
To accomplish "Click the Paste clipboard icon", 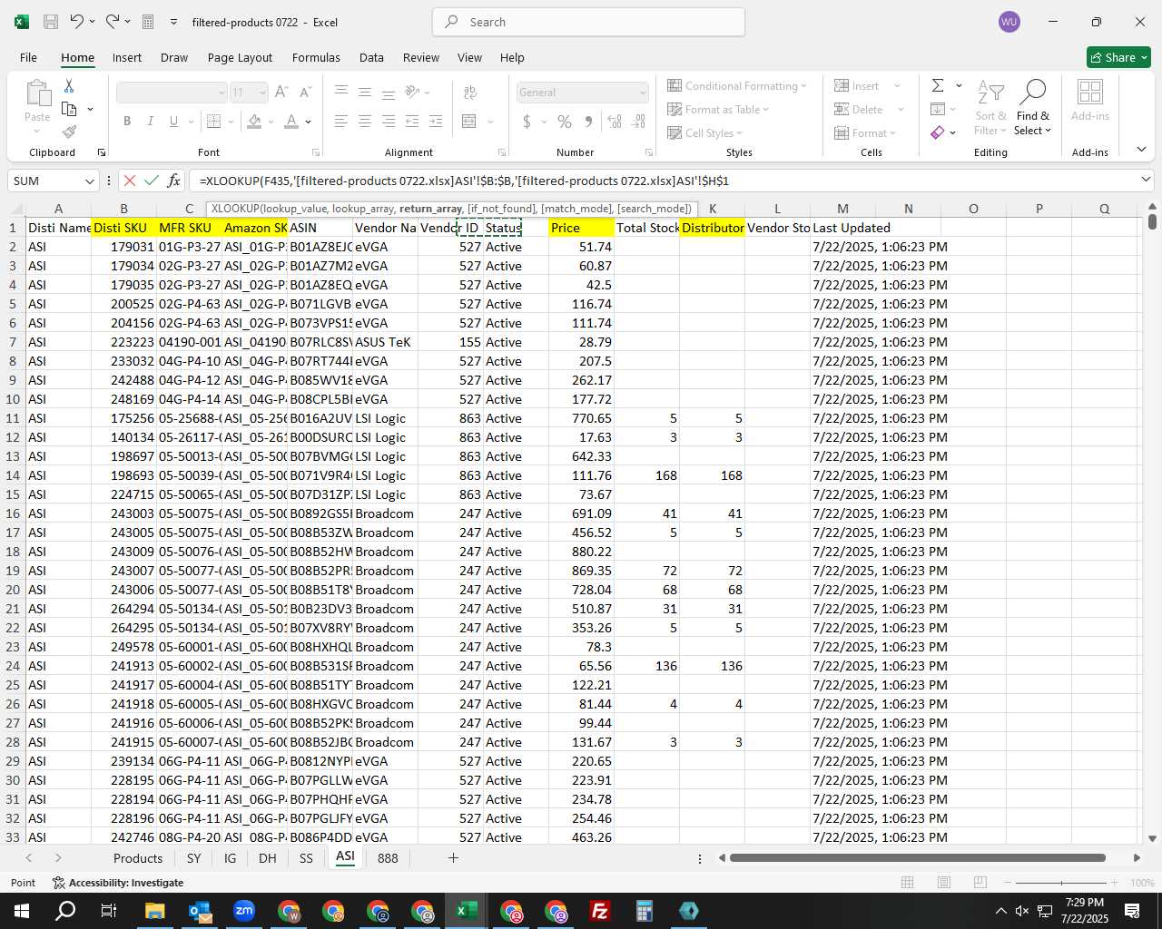I will 37,93.
